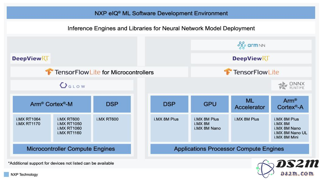Screen dimensions: 324x179
Task: Select the Arm Cortex-A block
Action: [x=290, y=104]
